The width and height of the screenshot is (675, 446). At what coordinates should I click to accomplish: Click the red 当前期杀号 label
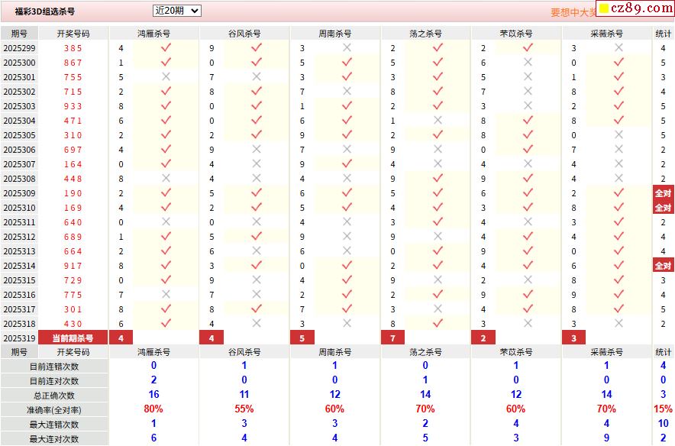point(73,338)
